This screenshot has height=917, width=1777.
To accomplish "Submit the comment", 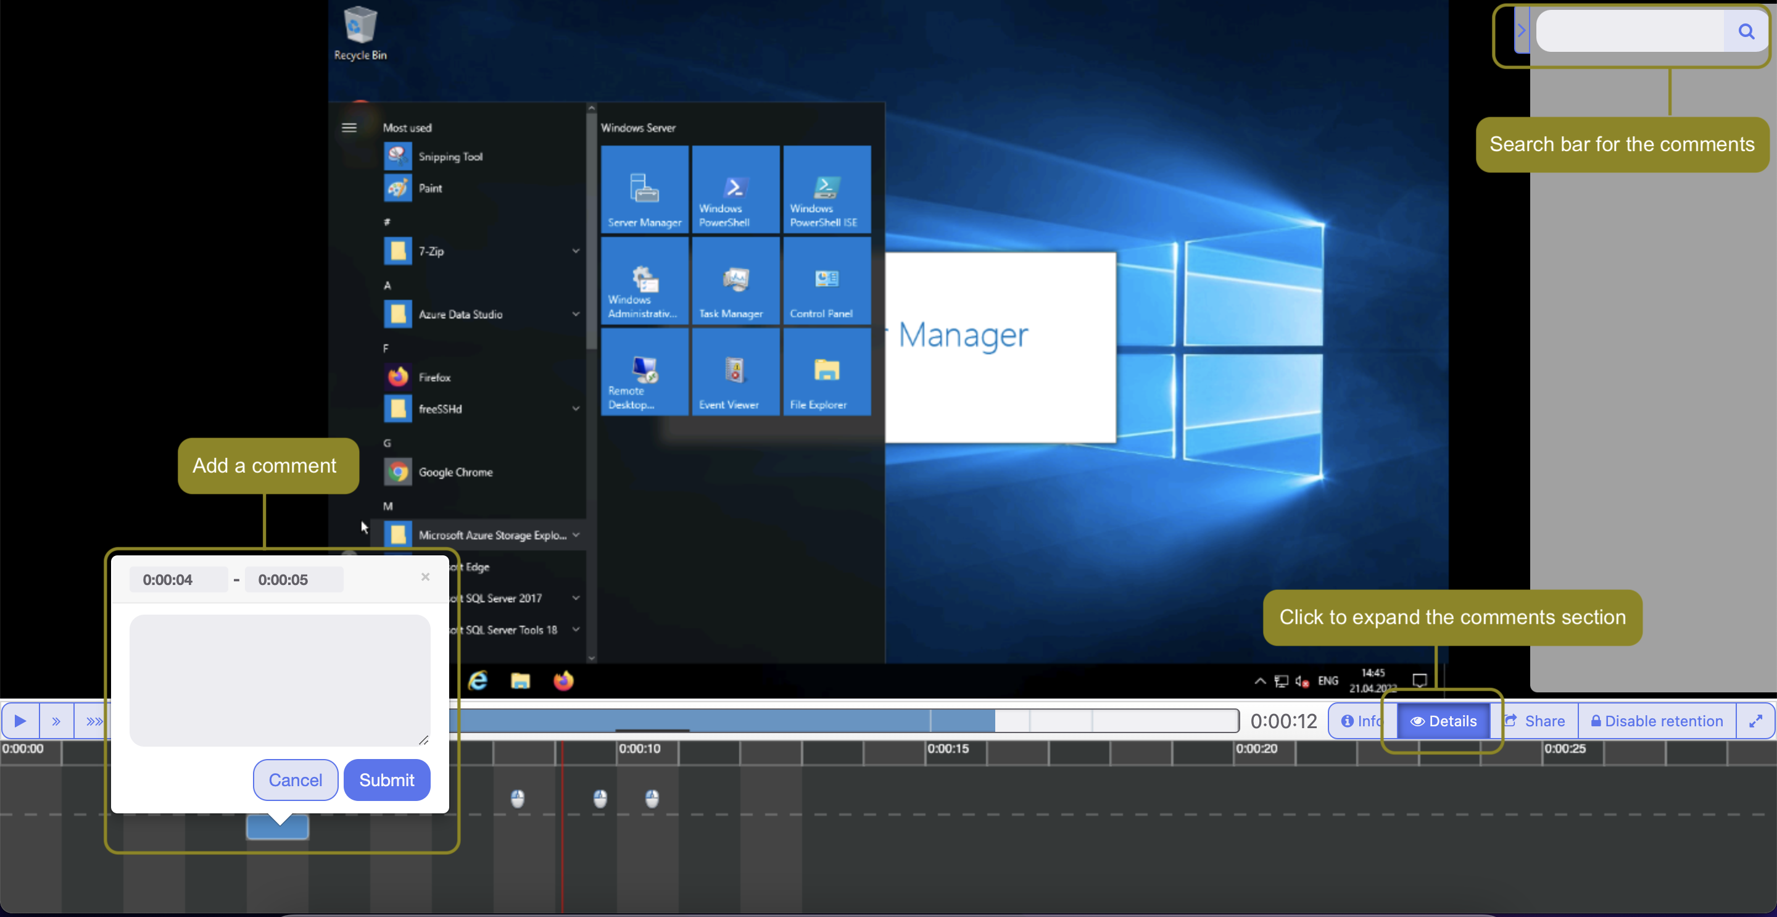I will (386, 779).
